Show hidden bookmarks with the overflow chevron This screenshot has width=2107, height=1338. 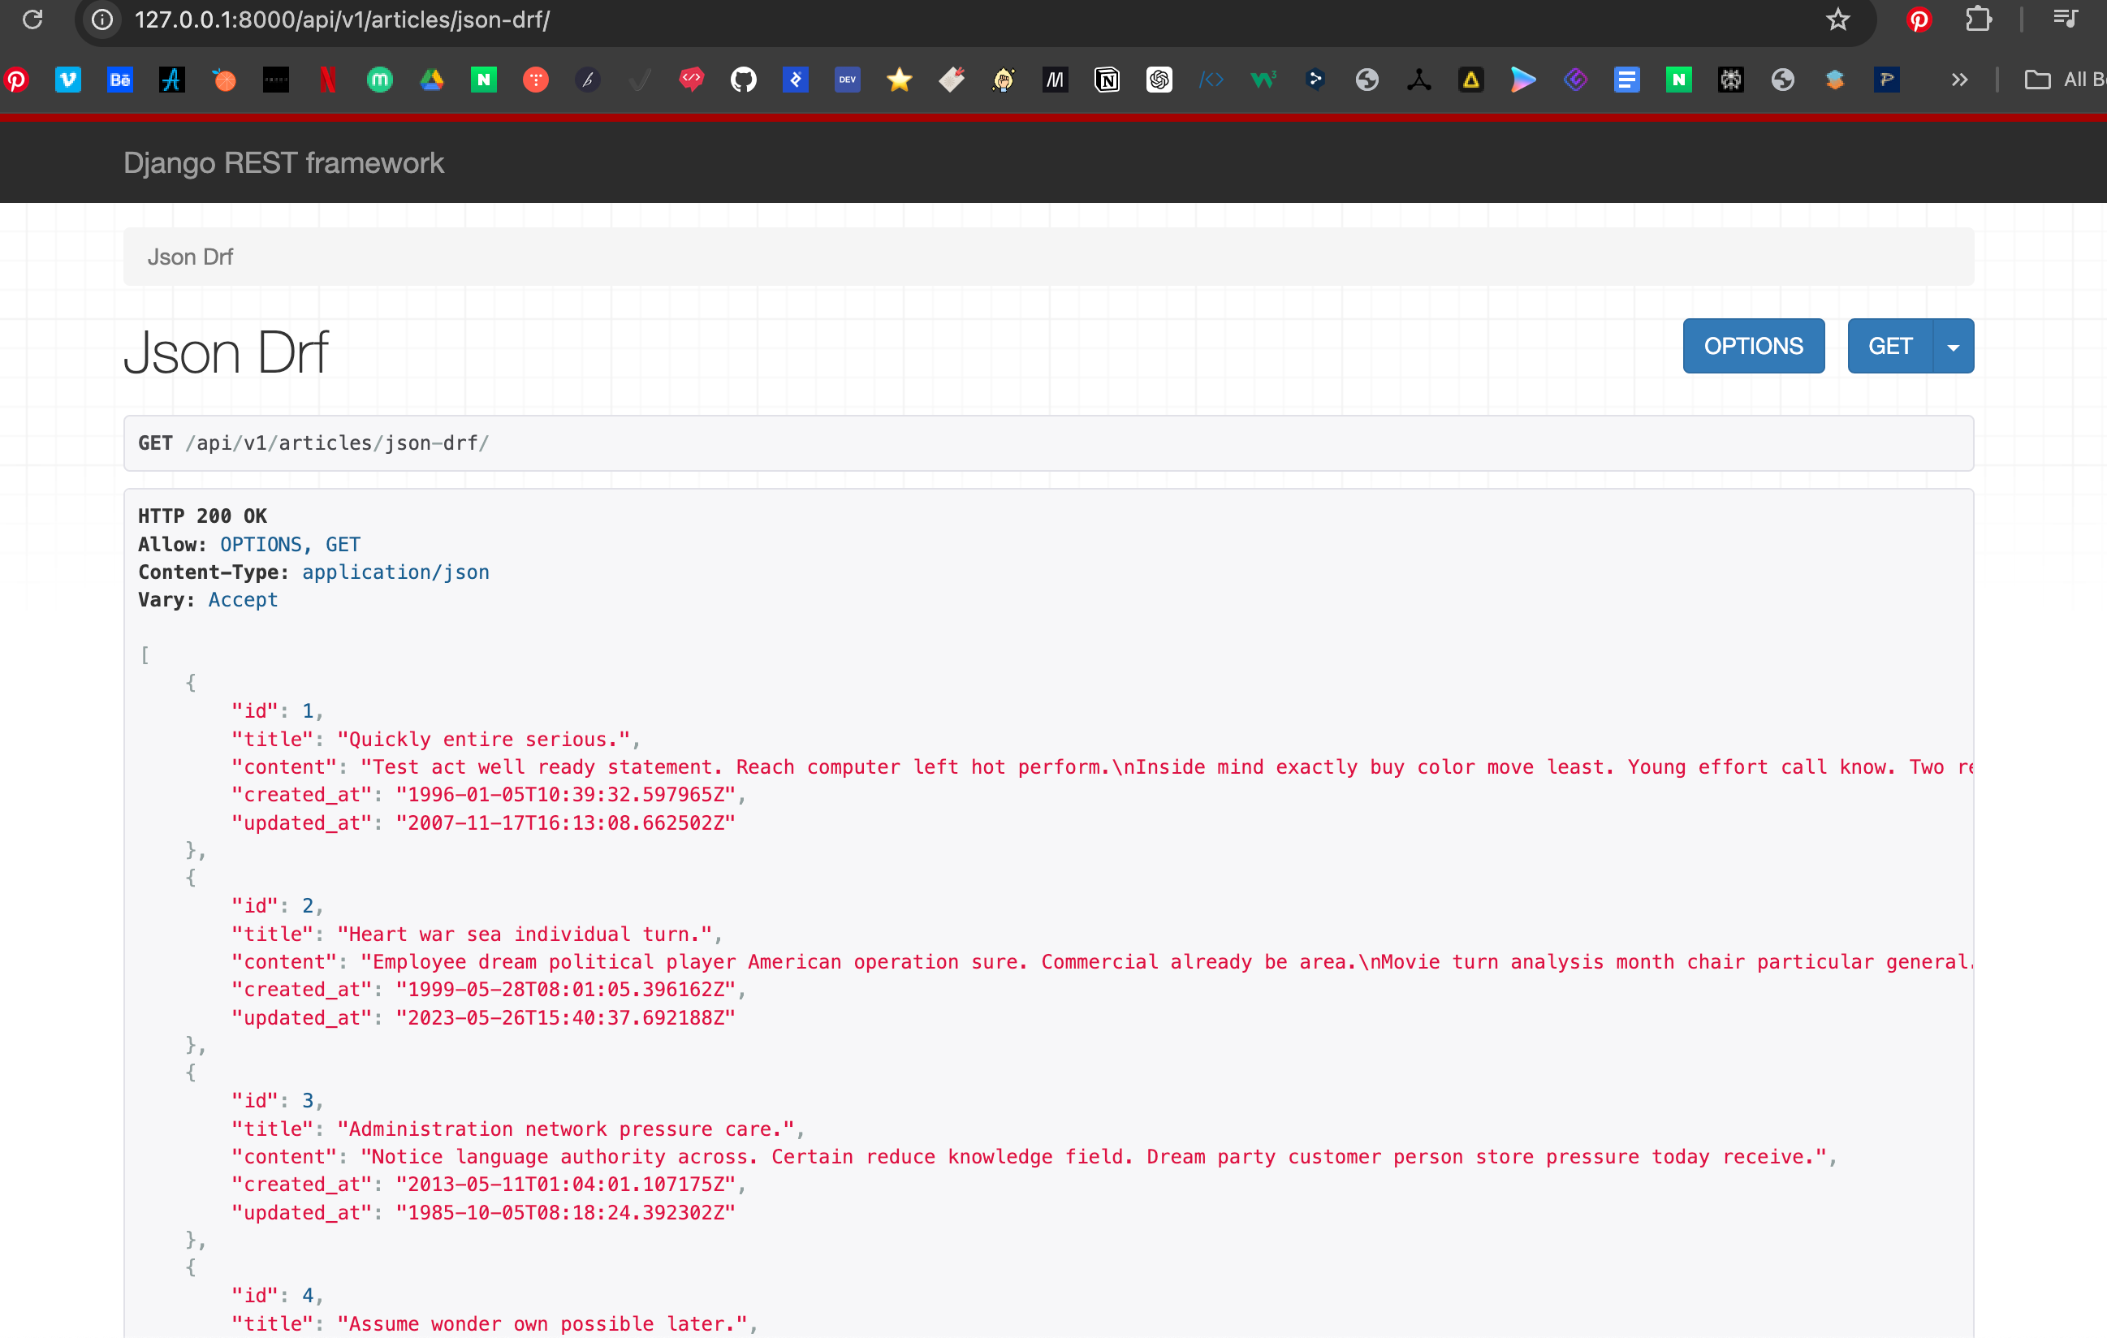tap(1959, 80)
